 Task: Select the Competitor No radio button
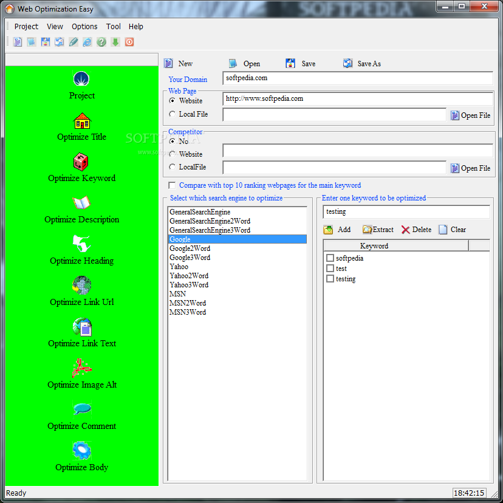point(173,141)
